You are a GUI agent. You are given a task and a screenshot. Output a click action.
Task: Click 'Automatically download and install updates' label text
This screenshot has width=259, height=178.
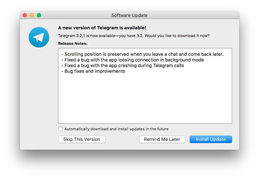point(116,129)
